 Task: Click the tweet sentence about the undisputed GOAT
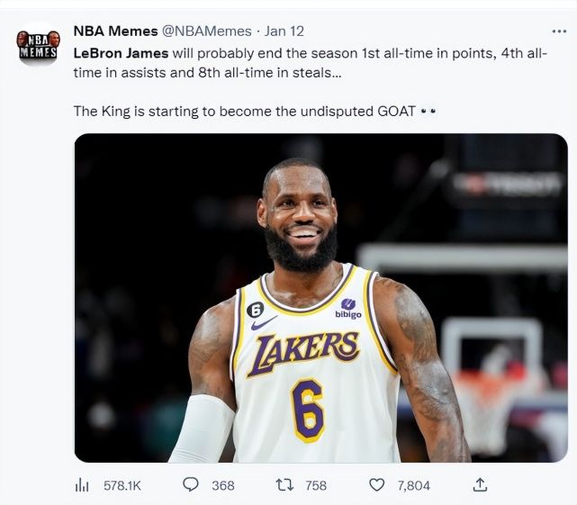tap(243, 111)
